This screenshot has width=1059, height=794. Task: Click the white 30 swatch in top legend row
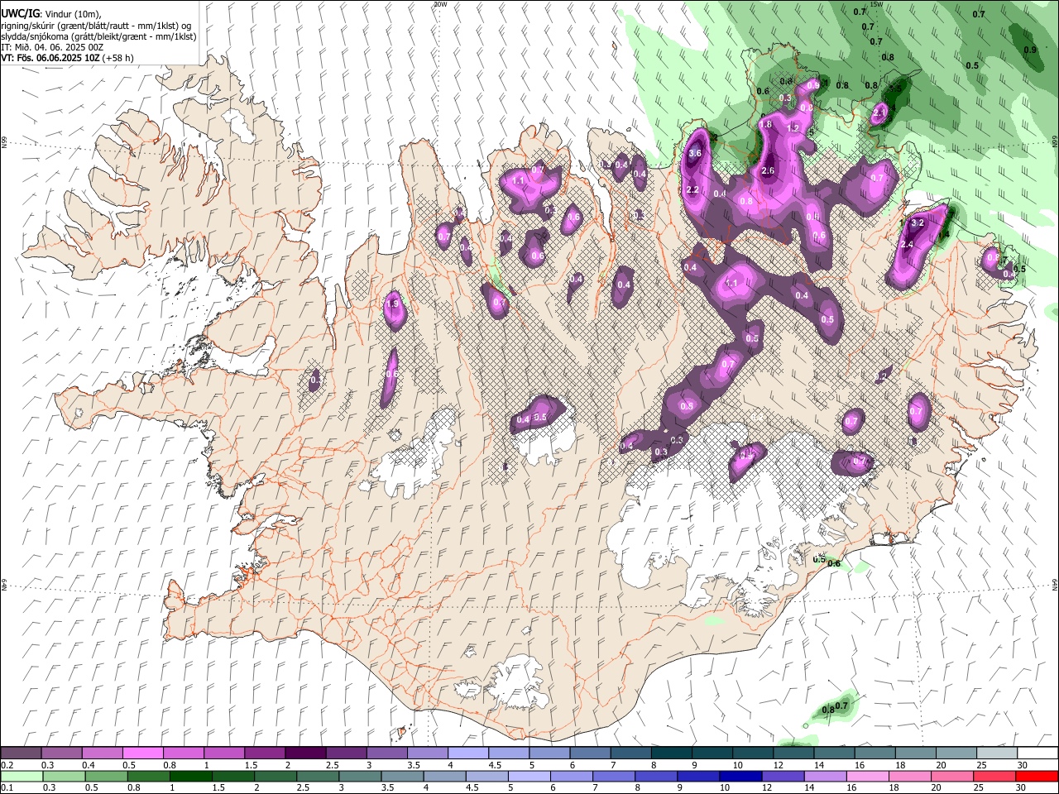click(1037, 753)
